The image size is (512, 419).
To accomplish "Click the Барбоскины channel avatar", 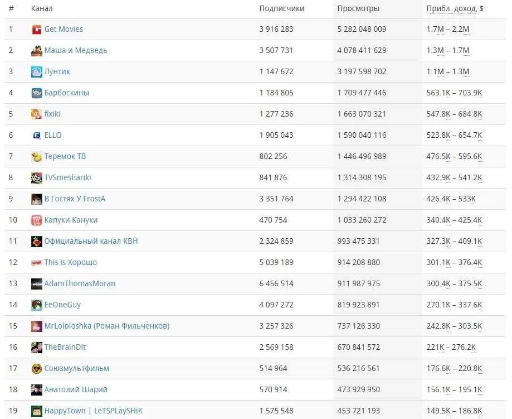I will tap(37, 93).
